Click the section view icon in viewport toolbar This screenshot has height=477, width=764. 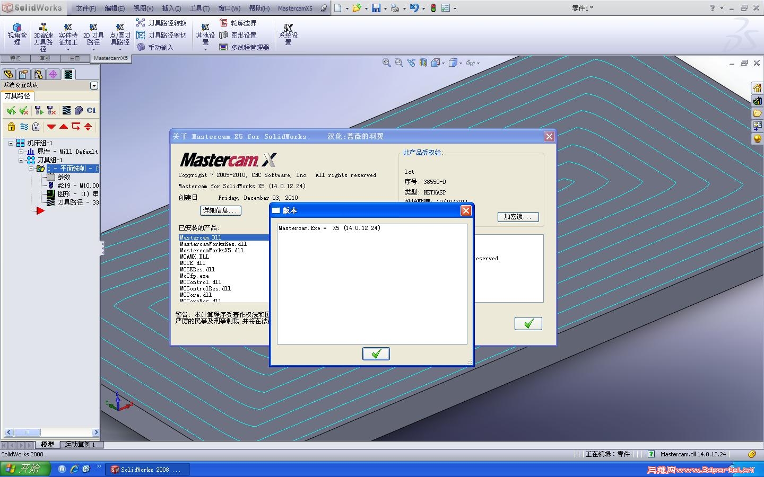(423, 63)
